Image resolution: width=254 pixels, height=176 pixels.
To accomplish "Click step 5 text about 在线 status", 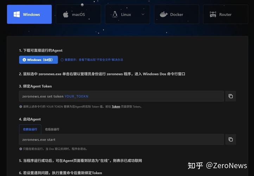I will (80, 161).
